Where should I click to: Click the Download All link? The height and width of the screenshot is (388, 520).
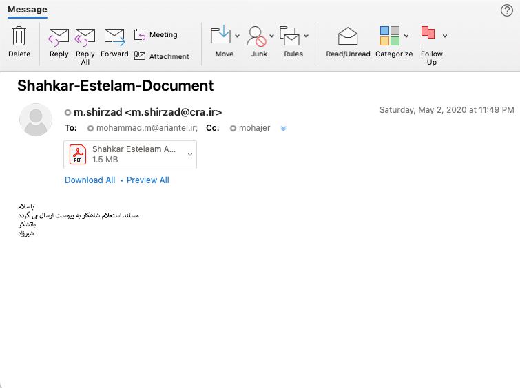(90, 180)
